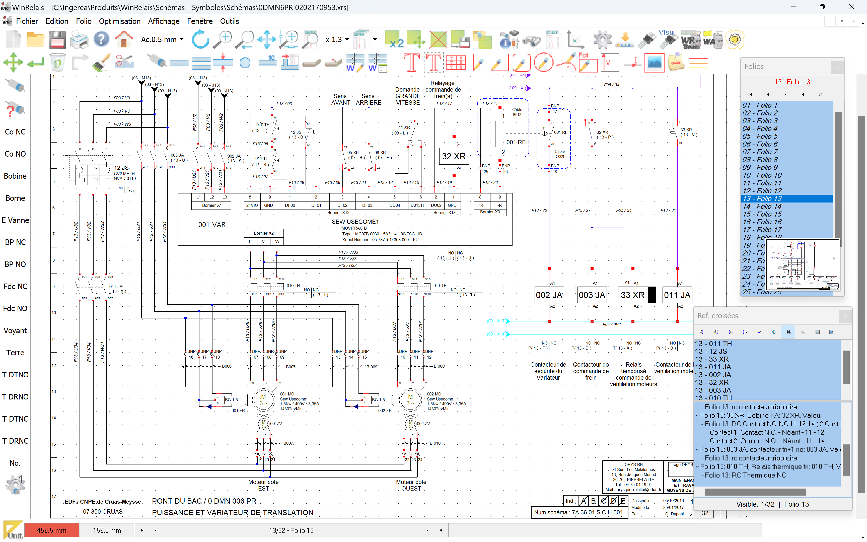
Task: Select the trash bin delete tool
Action: [x=57, y=62]
